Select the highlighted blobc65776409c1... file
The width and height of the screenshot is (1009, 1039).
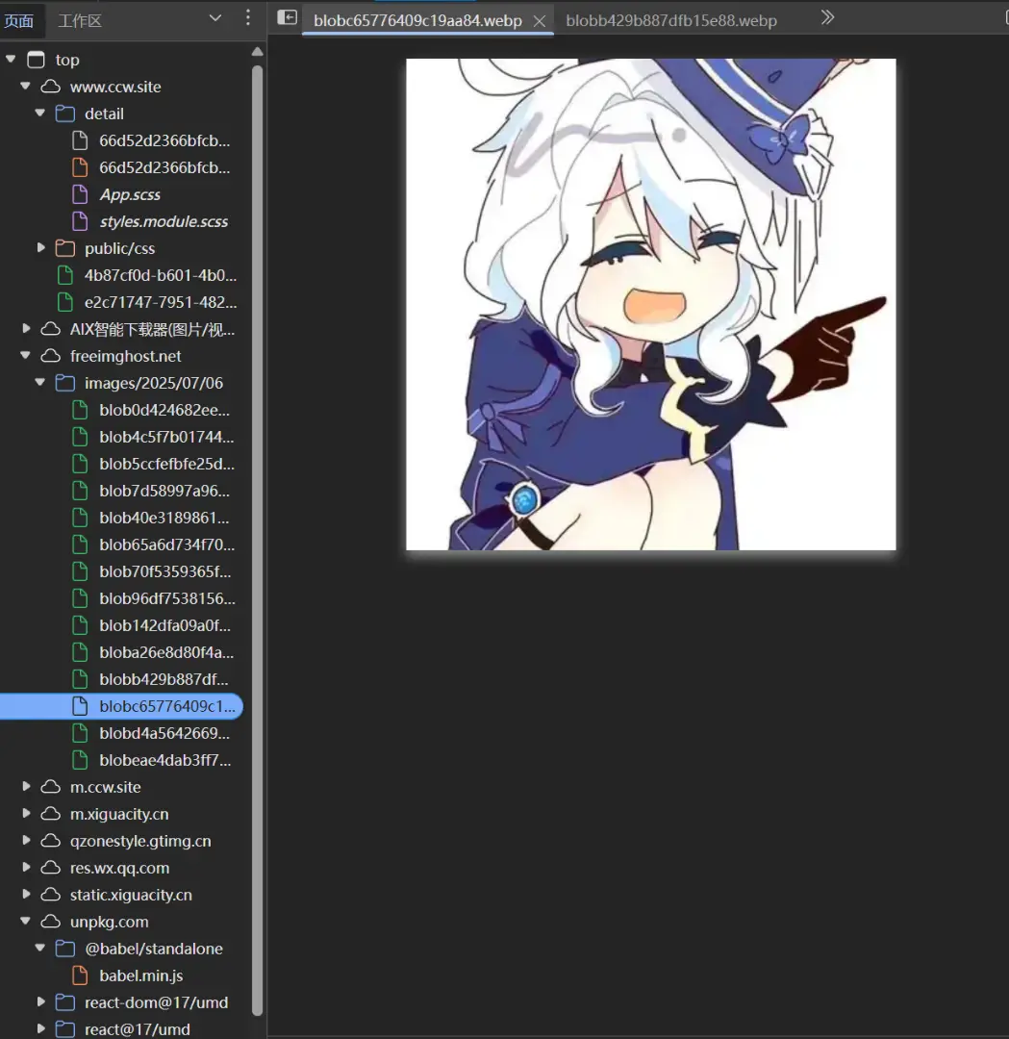point(122,706)
